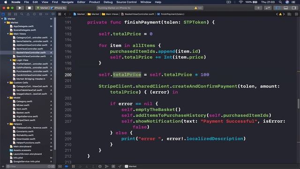Hide the debug area via bottom bar

pyautogui.click(x=60, y=167)
